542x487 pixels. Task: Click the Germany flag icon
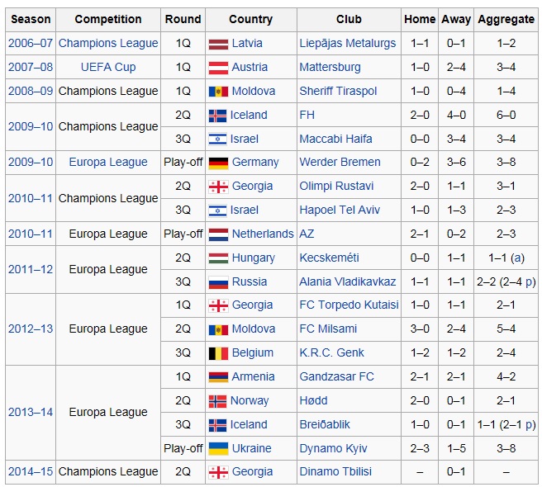click(218, 163)
